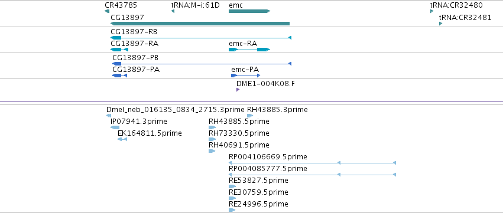Click the emc gene bar
The height and width of the screenshot is (213, 503).
[249, 11]
